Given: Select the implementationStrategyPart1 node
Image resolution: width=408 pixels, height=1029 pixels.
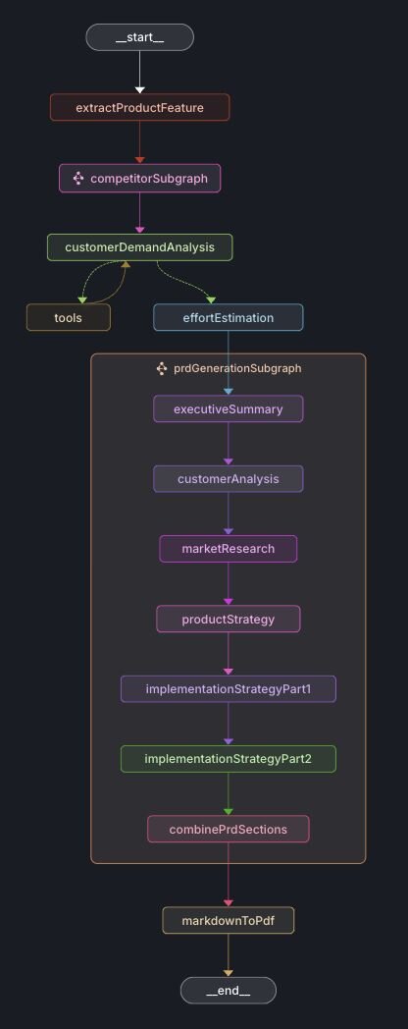Looking at the screenshot, I should [229, 689].
